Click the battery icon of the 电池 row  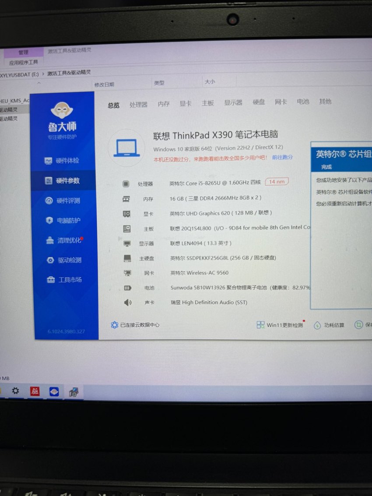[127, 288]
